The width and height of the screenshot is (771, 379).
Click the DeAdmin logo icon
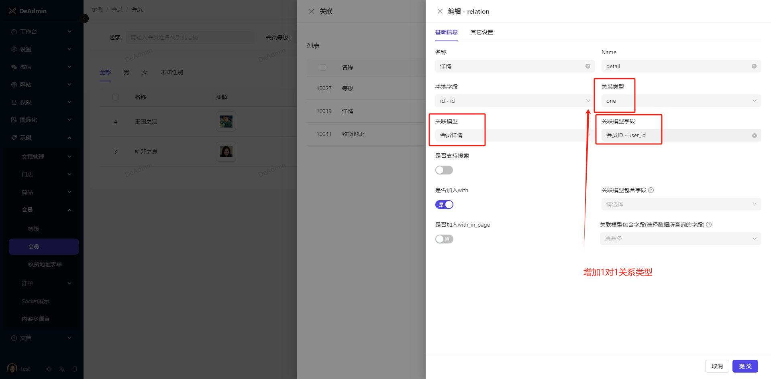click(12, 11)
